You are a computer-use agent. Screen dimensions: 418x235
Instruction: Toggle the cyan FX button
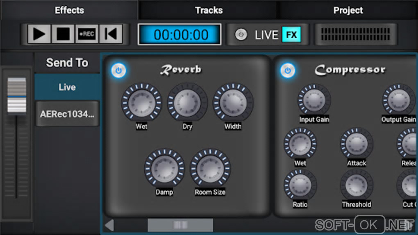click(291, 34)
